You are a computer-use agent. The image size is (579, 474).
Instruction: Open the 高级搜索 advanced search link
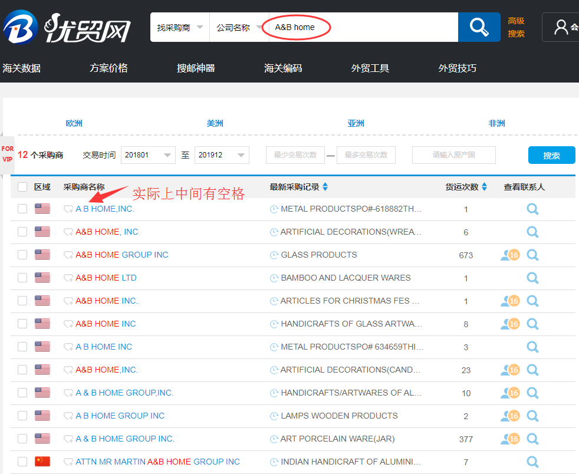(x=516, y=27)
